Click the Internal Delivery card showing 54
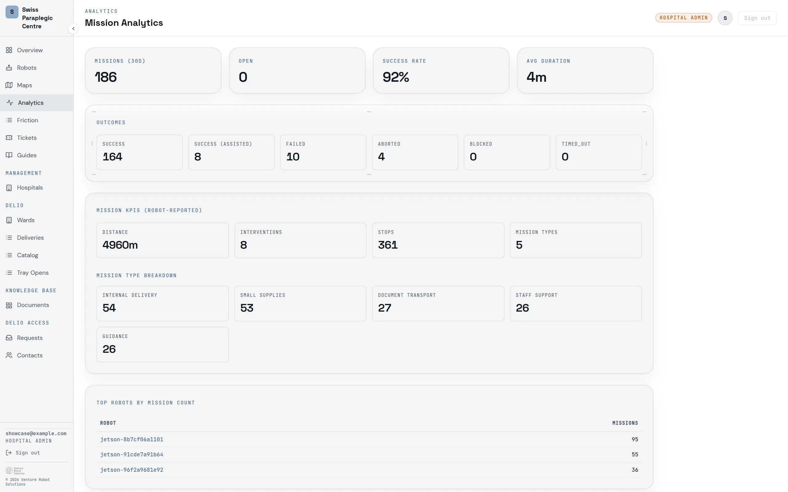 pyautogui.click(x=162, y=304)
